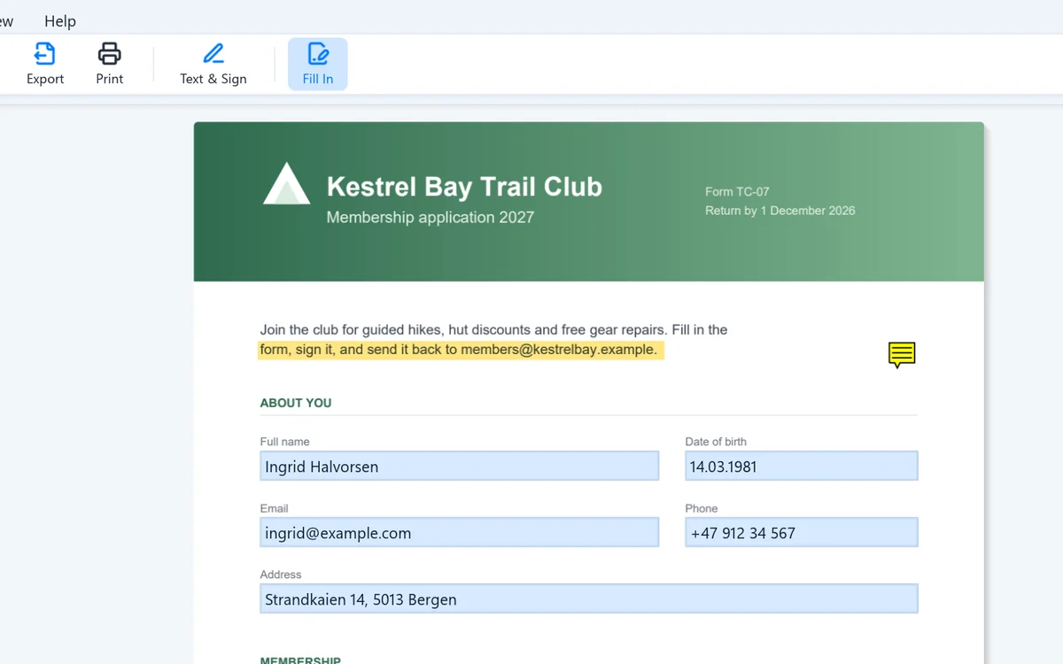The width and height of the screenshot is (1063, 664).
Task: Click the Kestrel Bay Trail Club title
Action: coord(464,187)
